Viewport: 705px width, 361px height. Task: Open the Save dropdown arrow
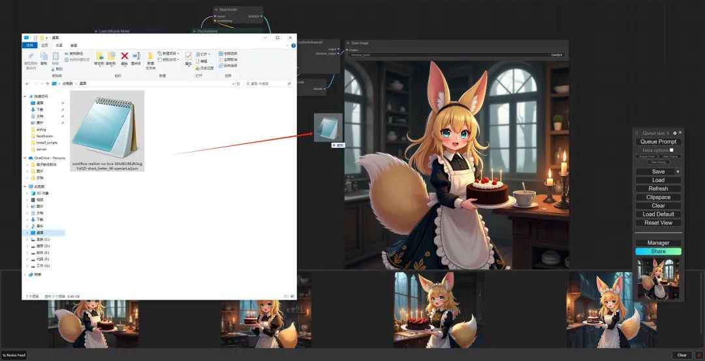678,171
